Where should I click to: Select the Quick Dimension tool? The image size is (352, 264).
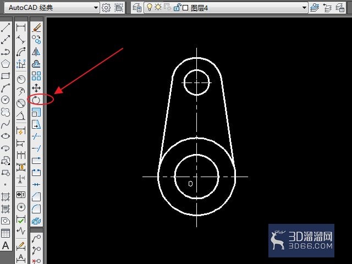click(x=21, y=131)
